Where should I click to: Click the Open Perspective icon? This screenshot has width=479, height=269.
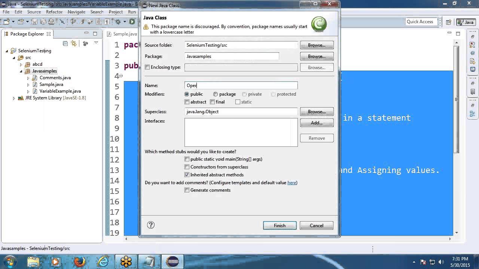point(448,22)
